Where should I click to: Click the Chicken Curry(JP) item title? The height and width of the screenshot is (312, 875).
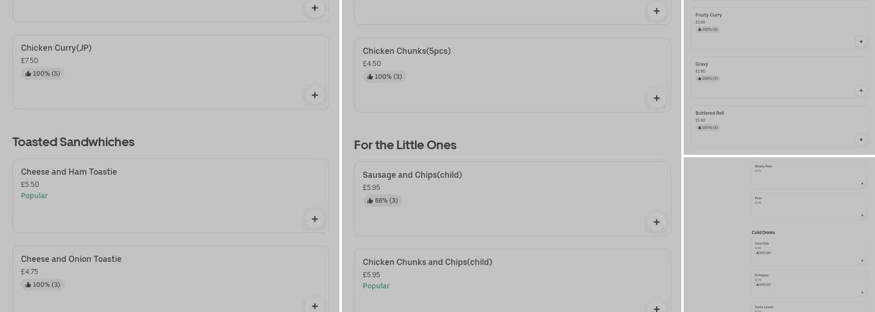point(56,48)
